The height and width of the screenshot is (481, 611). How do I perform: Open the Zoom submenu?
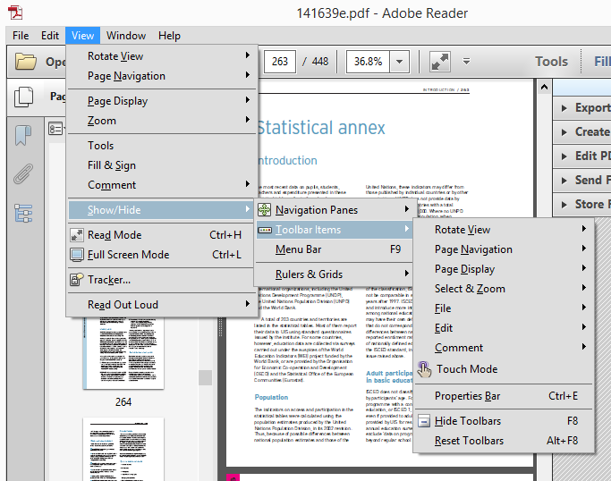coord(162,121)
